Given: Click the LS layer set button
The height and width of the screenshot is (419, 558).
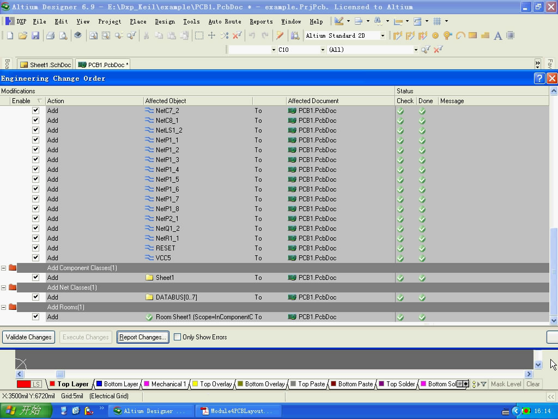Looking at the screenshot, I should pos(37,384).
